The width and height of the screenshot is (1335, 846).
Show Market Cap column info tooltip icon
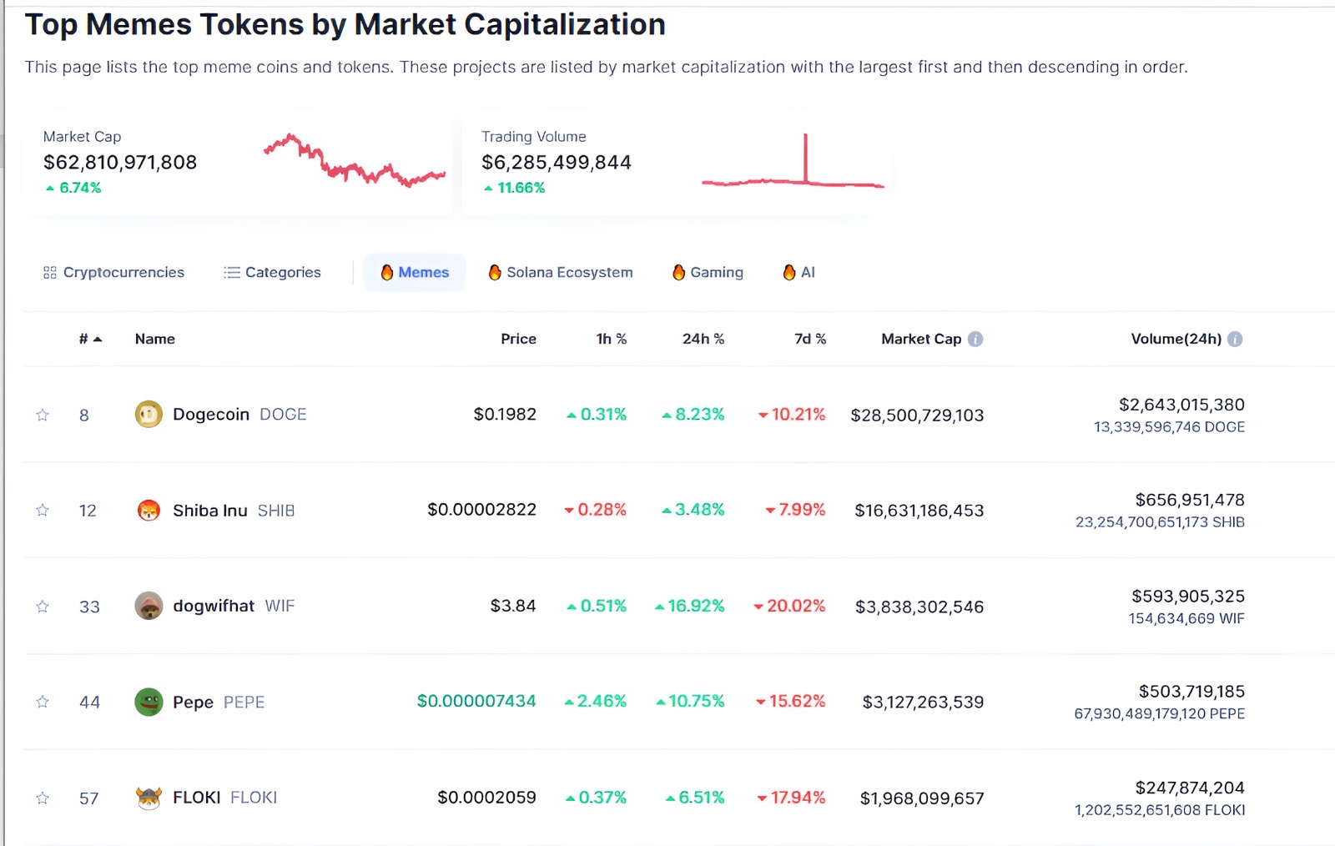[975, 340]
